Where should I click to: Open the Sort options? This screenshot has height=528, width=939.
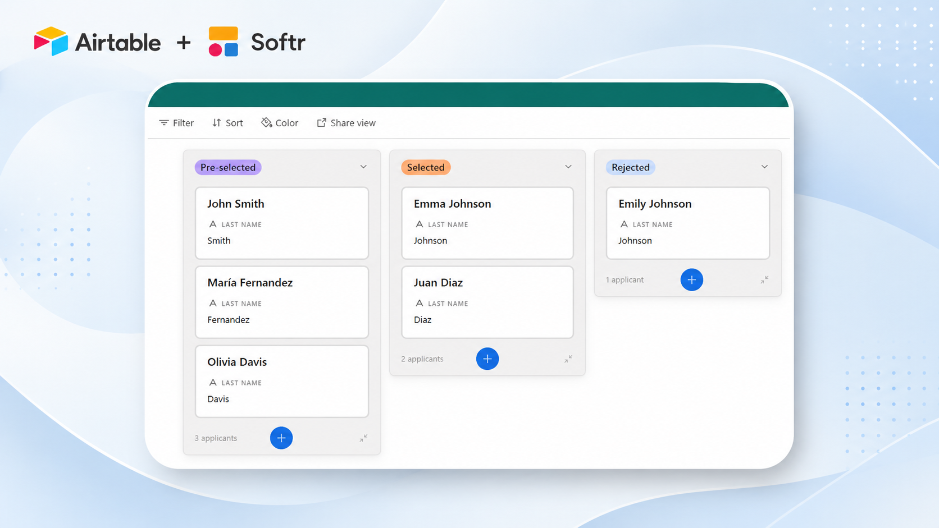227,123
